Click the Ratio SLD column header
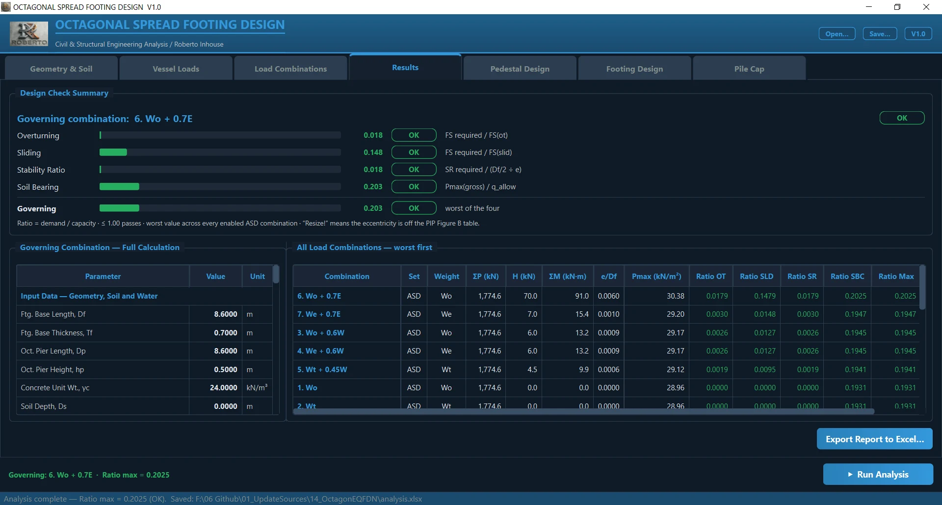 757,276
